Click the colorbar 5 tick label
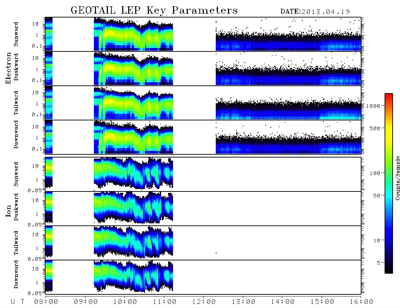The image size is (400, 308). tap(379, 263)
